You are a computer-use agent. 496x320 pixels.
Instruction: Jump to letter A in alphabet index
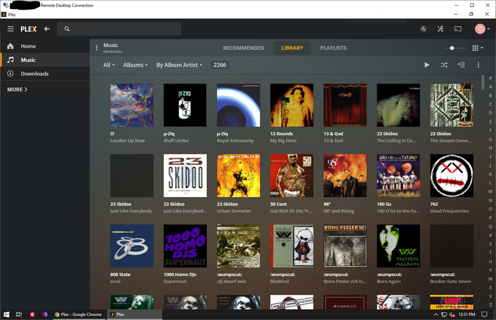490,87
